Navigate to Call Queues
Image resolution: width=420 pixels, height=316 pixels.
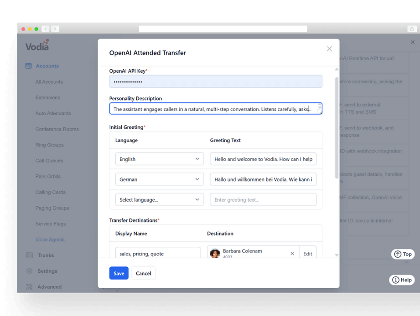(x=48, y=160)
